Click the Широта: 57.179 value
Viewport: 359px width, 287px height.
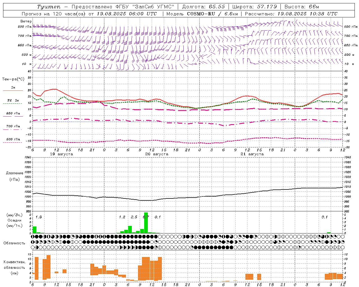coord(255,7)
